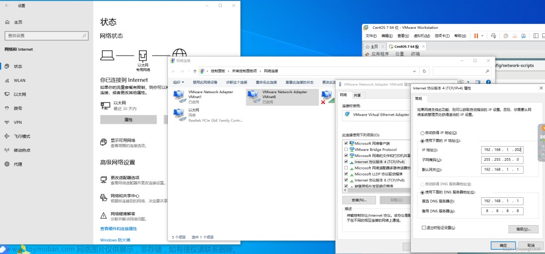The image size is (545, 254).
Task: Click VMware manage snapshots icon
Action: [x=524, y=36]
